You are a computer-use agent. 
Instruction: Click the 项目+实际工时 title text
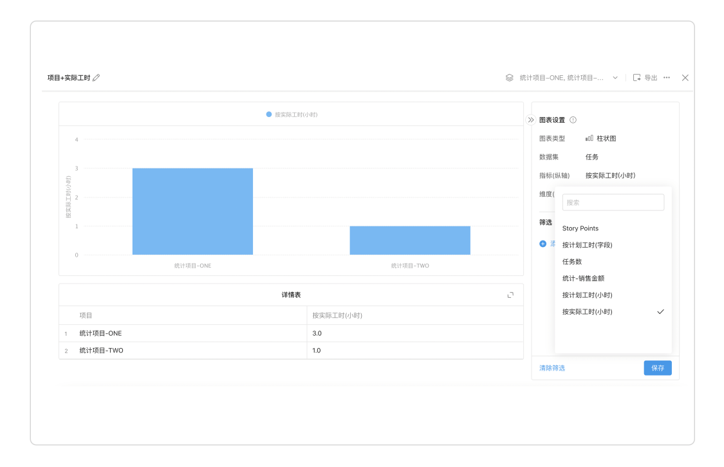pyautogui.click(x=69, y=78)
